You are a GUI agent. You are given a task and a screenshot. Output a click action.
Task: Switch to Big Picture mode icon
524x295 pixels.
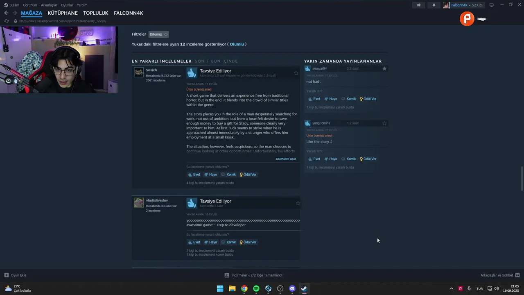(492, 5)
